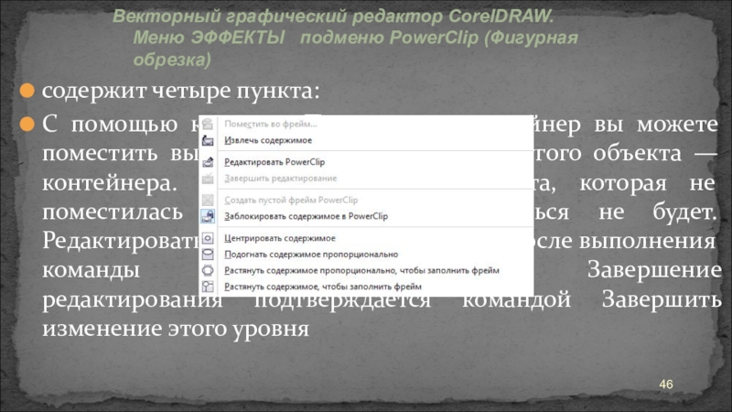Image resolution: width=732 pixels, height=412 pixels.
Task: Click the orange bullet before С помощью
Action: tap(27, 125)
